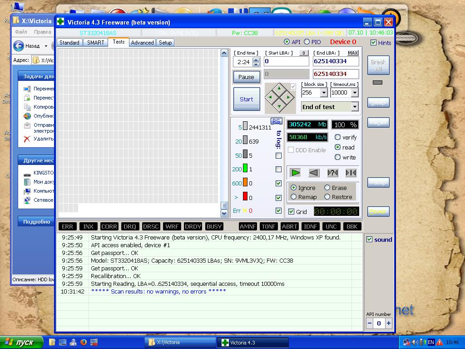Open the timeout ms dropdown
This screenshot has height=349, width=465.
tap(355, 93)
